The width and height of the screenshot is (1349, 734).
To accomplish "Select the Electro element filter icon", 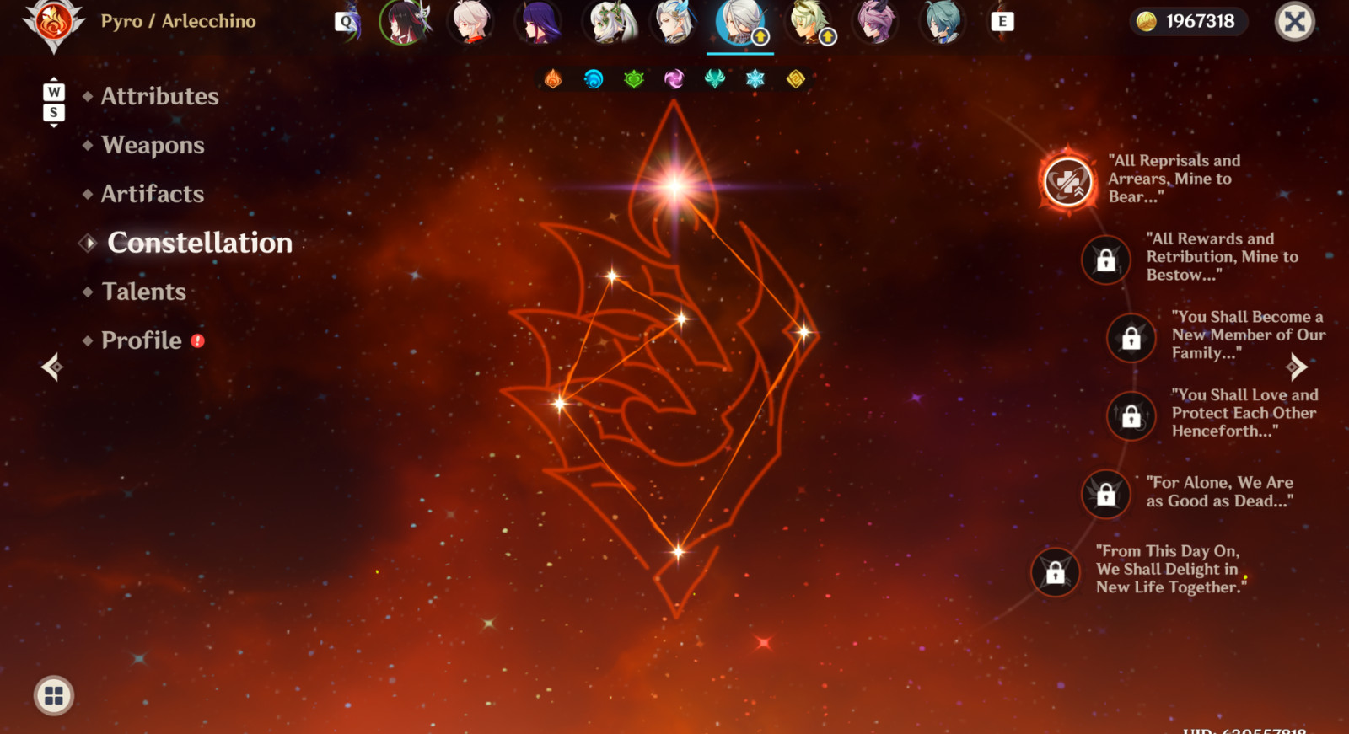I will click(x=674, y=79).
